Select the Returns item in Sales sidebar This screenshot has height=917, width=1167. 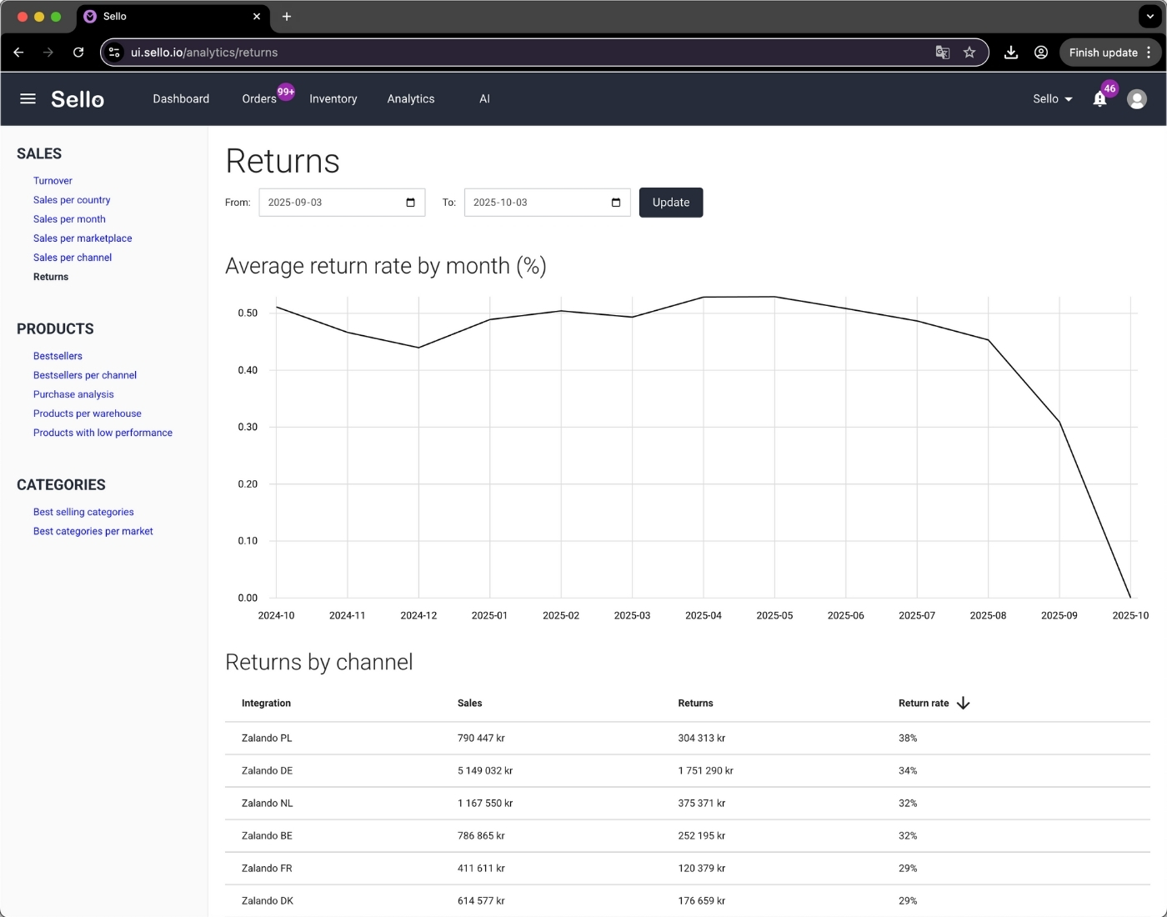(51, 277)
